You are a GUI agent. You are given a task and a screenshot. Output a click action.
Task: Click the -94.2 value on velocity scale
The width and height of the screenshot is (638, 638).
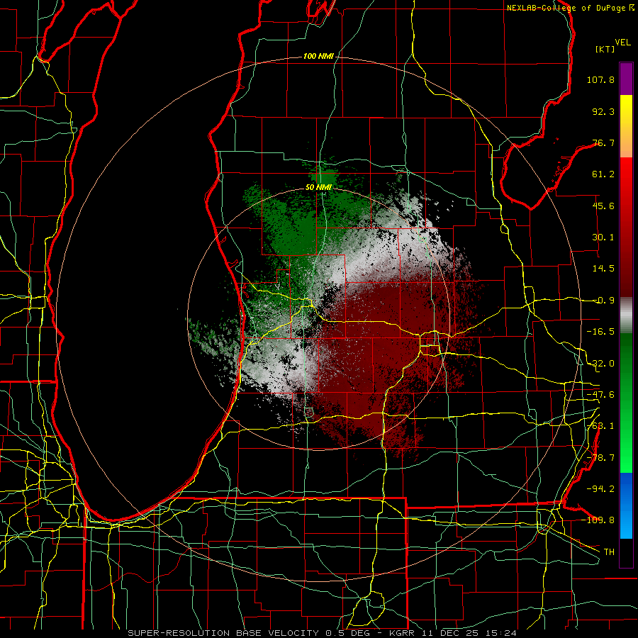pos(600,488)
